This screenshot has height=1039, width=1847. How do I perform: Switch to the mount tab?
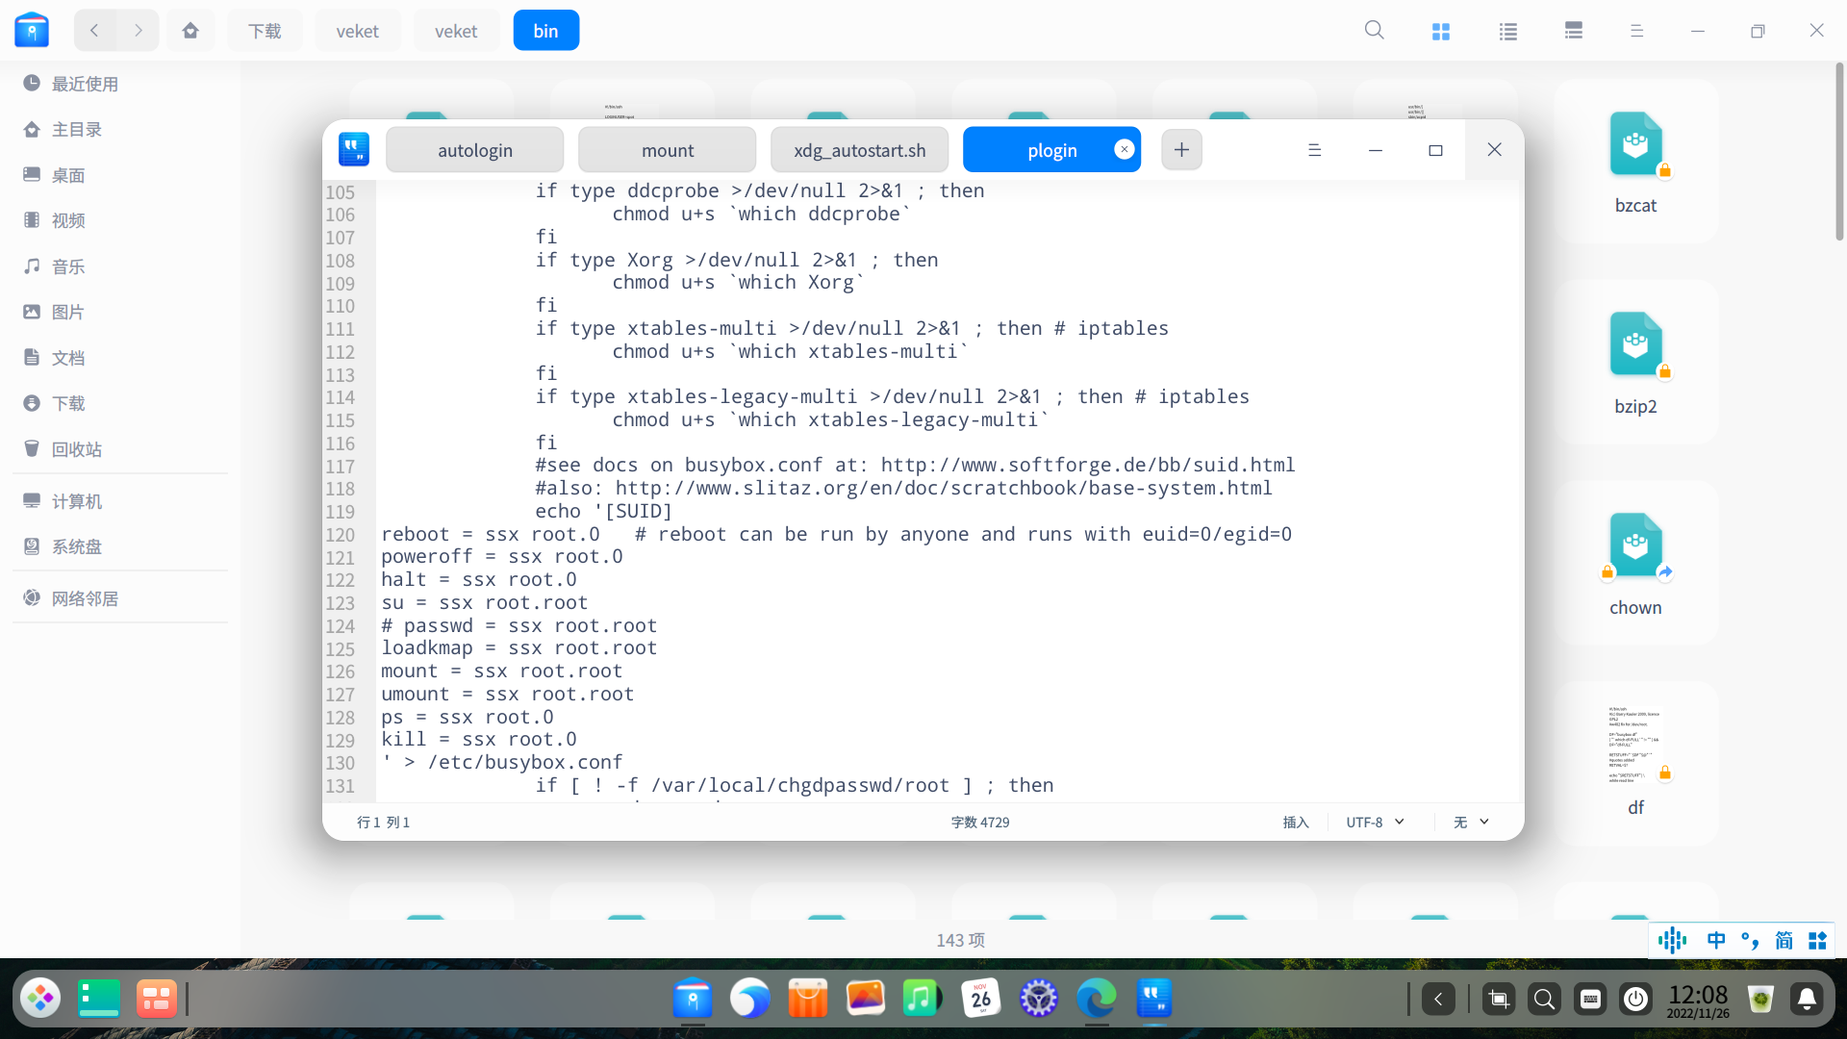(667, 150)
